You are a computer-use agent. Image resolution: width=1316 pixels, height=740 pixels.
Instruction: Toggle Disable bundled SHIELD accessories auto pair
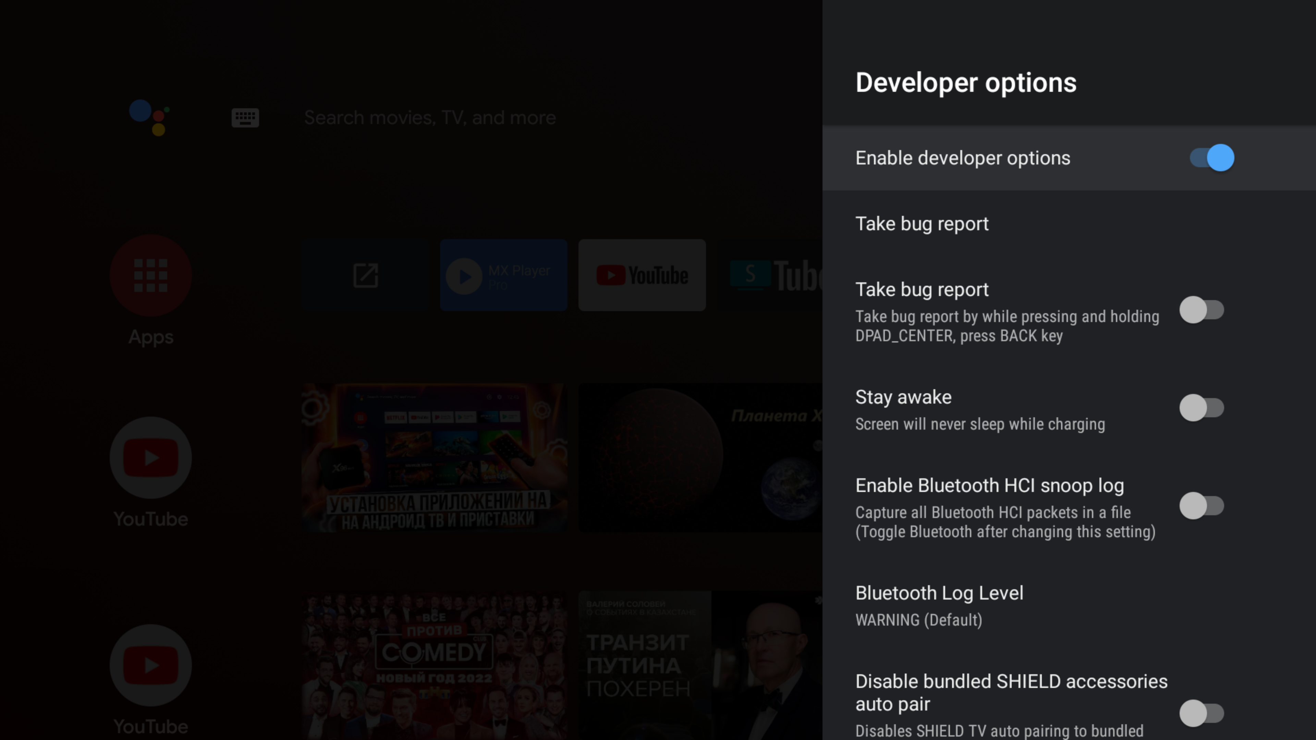pyautogui.click(x=1201, y=713)
